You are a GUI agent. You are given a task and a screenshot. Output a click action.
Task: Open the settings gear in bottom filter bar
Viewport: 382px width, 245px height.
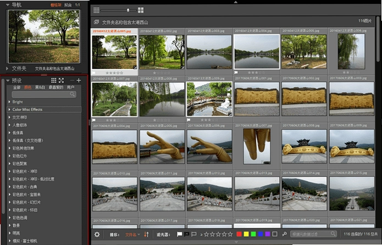pos(97,235)
